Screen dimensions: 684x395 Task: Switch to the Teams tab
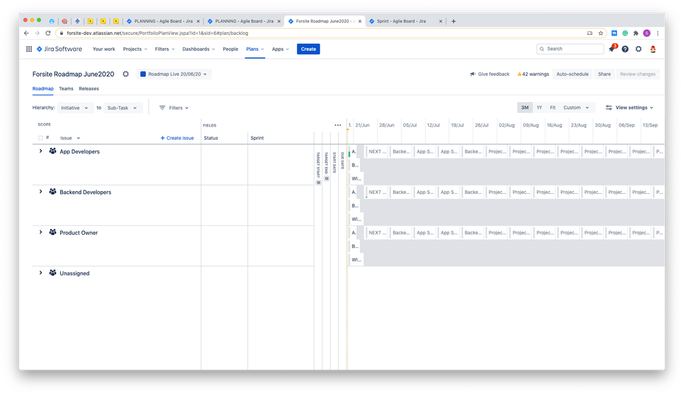[x=66, y=88]
